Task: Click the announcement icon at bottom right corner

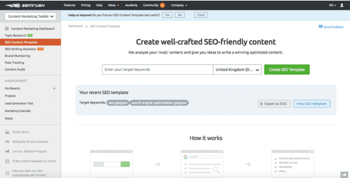Action: point(344,175)
